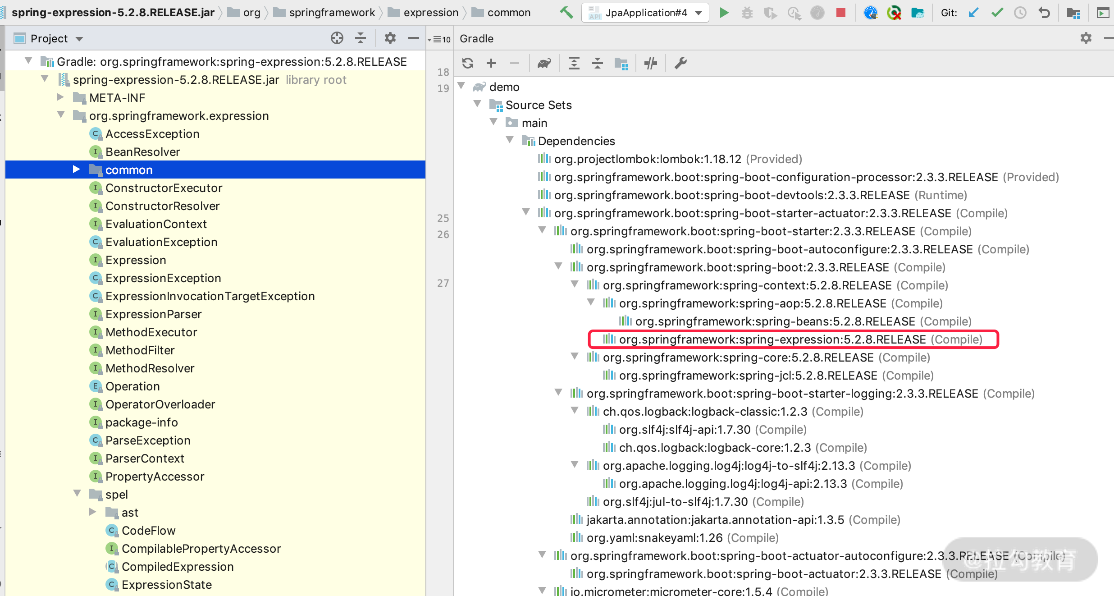Screen dimensions: 1114x596
Task: Click the red Stop button
Action: (x=840, y=13)
